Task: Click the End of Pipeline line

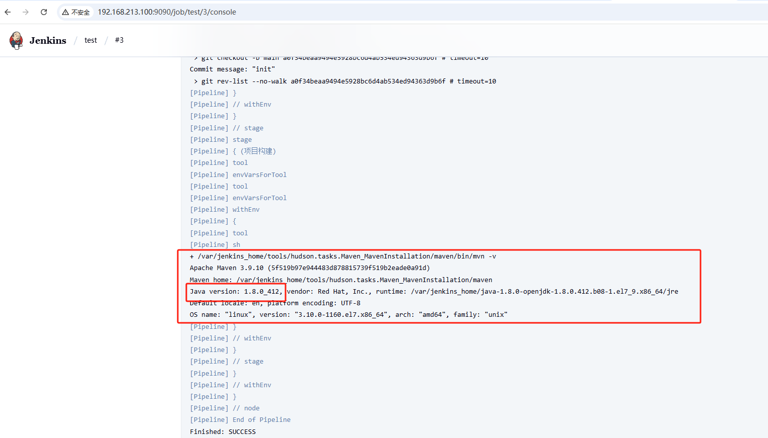Action: point(240,420)
